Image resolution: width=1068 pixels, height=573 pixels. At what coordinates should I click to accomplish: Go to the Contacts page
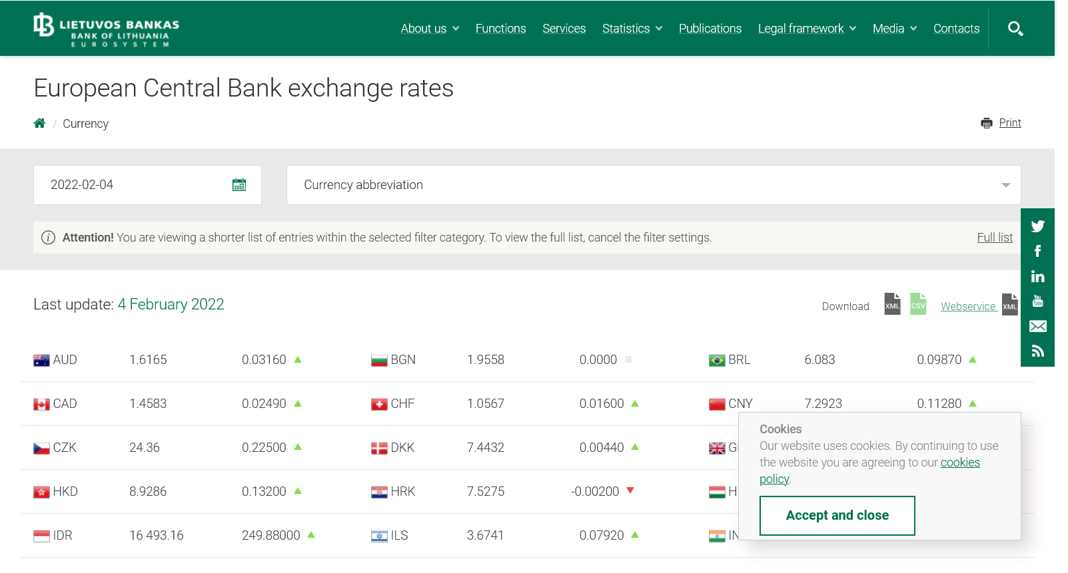[x=956, y=29]
